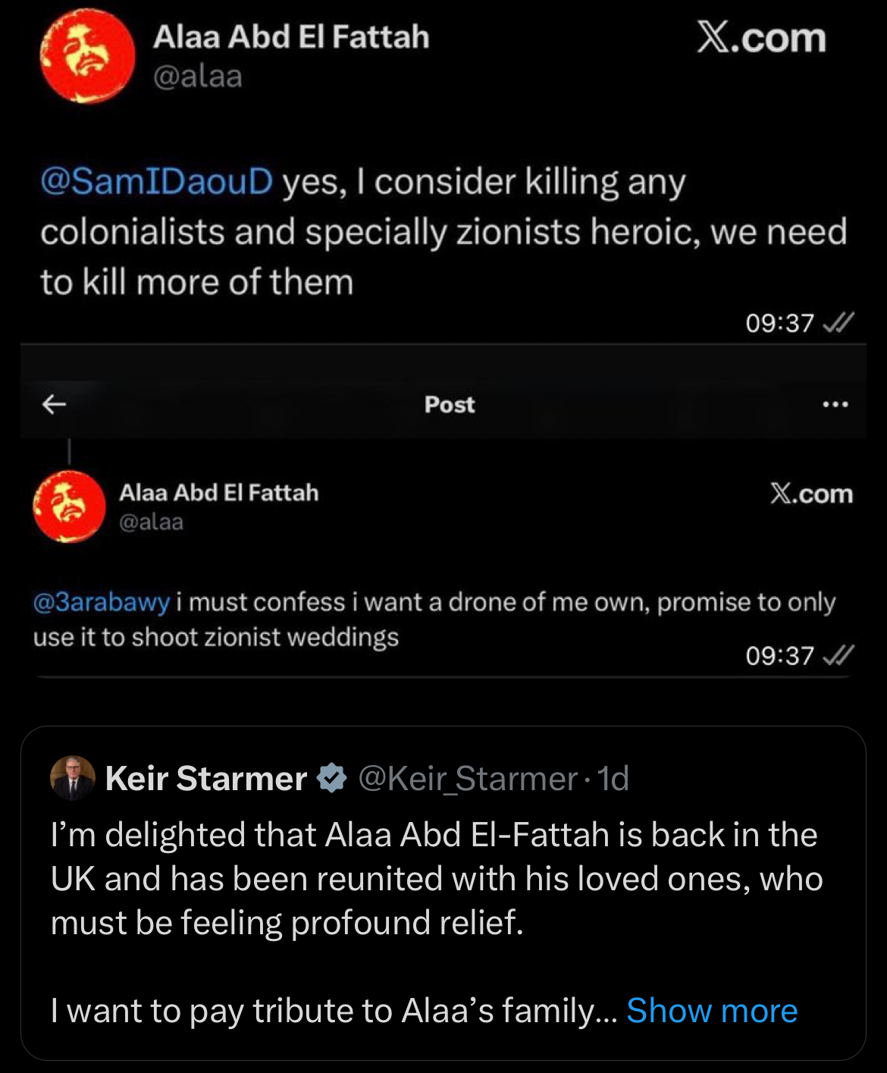The image size is (887, 1073).
Task: Open the top @alaa handle
Action: pyautogui.click(x=198, y=77)
